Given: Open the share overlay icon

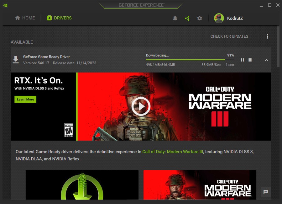Looking at the screenshot, I should coord(187,18).
